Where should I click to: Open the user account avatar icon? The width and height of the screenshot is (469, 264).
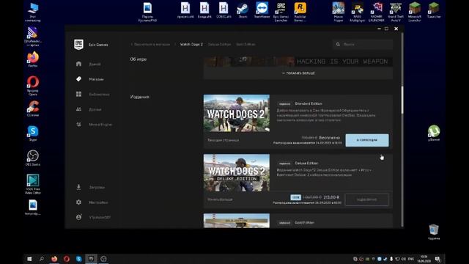[78, 217]
